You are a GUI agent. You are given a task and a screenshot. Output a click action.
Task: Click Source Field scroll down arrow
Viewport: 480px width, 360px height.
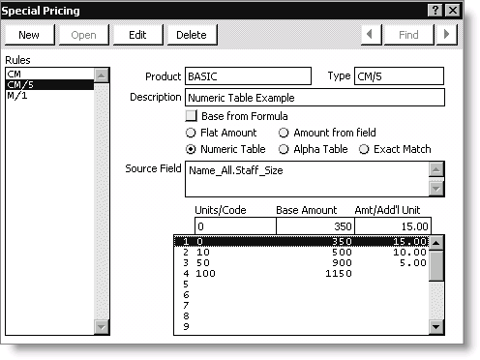click(x=436, y=189)
